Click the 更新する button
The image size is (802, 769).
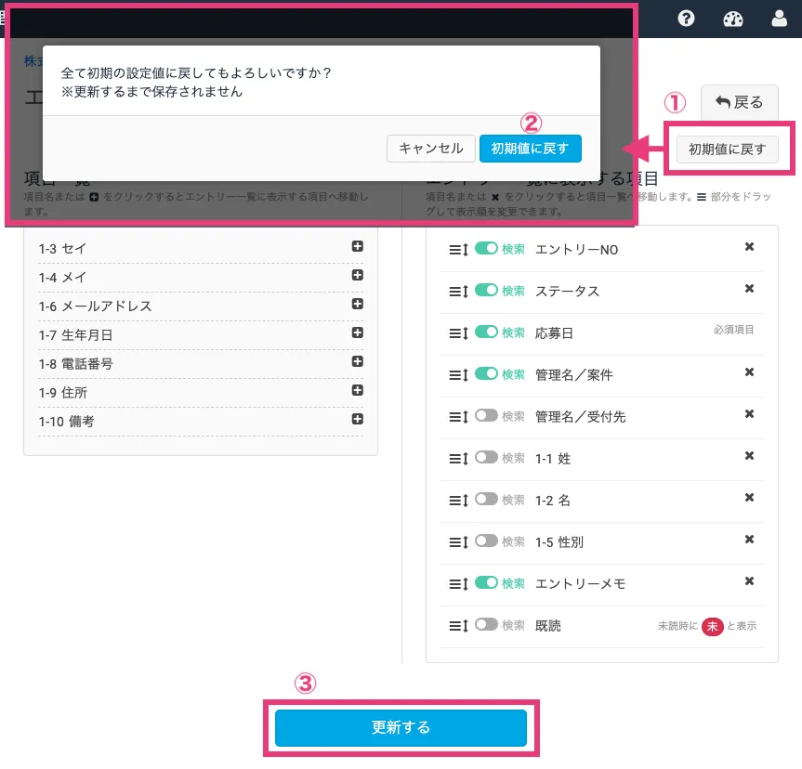tap(401, 727)
